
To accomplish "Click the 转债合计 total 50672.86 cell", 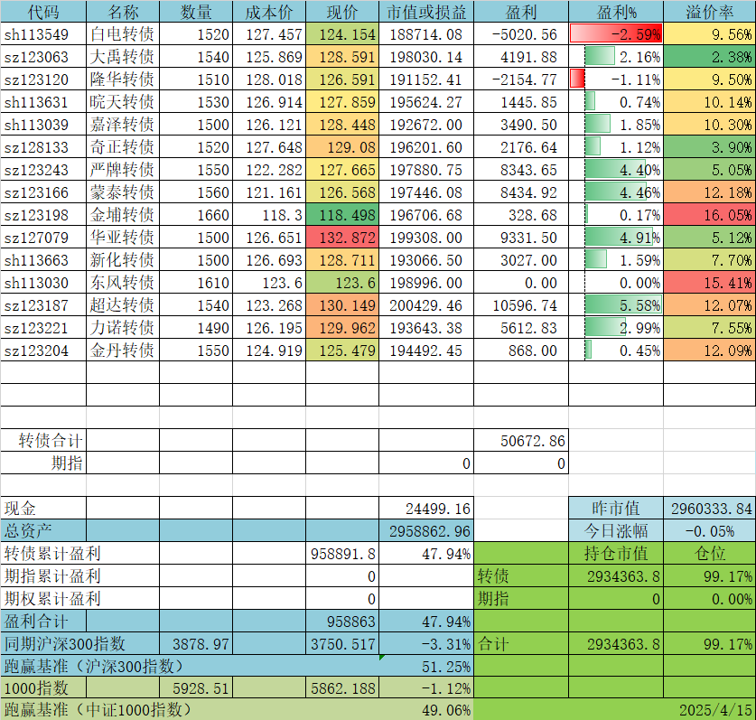I will [x=521, y=441].
